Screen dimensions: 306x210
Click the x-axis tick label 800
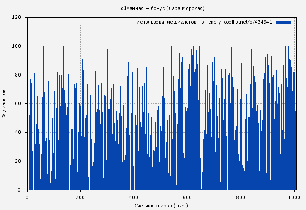point(241,197)
